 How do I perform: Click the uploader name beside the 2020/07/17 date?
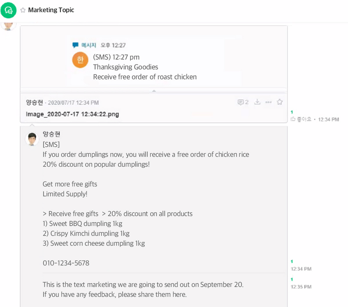(x=34, y=102)
